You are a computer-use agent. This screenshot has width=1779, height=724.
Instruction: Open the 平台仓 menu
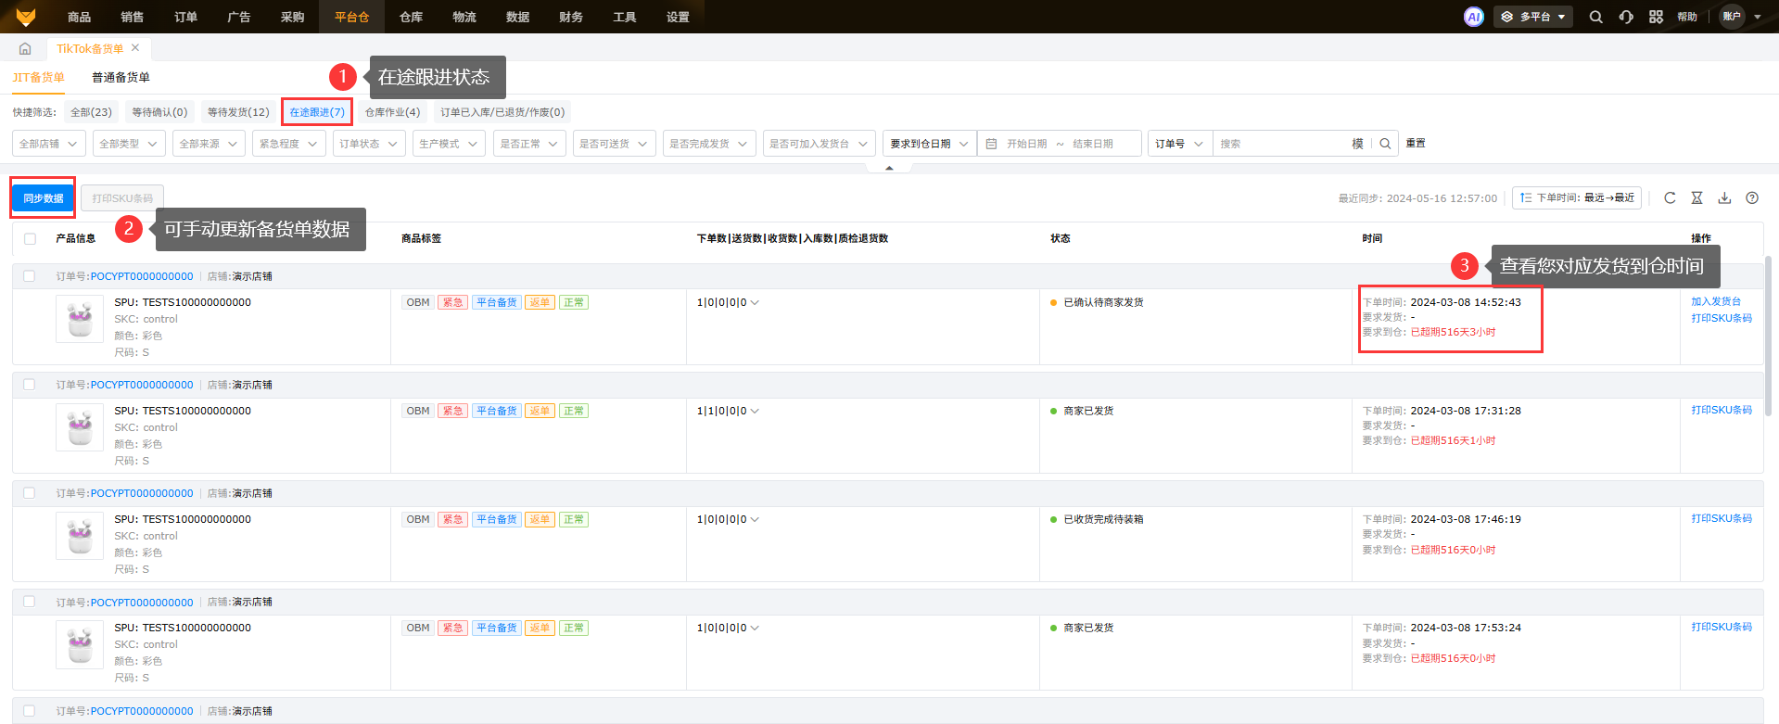pos(352,17)
